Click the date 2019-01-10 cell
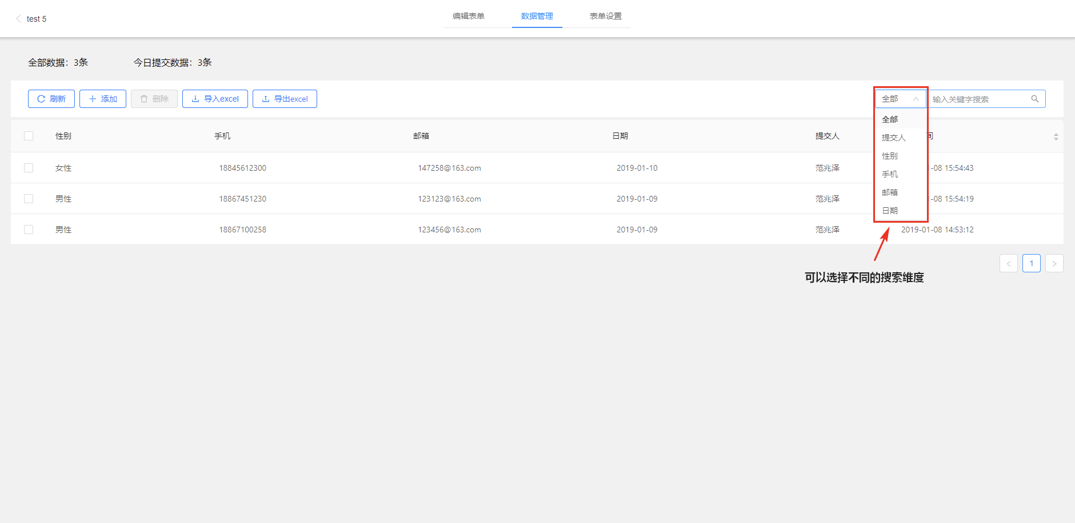The image size is (1075, 523). tap(637, 168)
